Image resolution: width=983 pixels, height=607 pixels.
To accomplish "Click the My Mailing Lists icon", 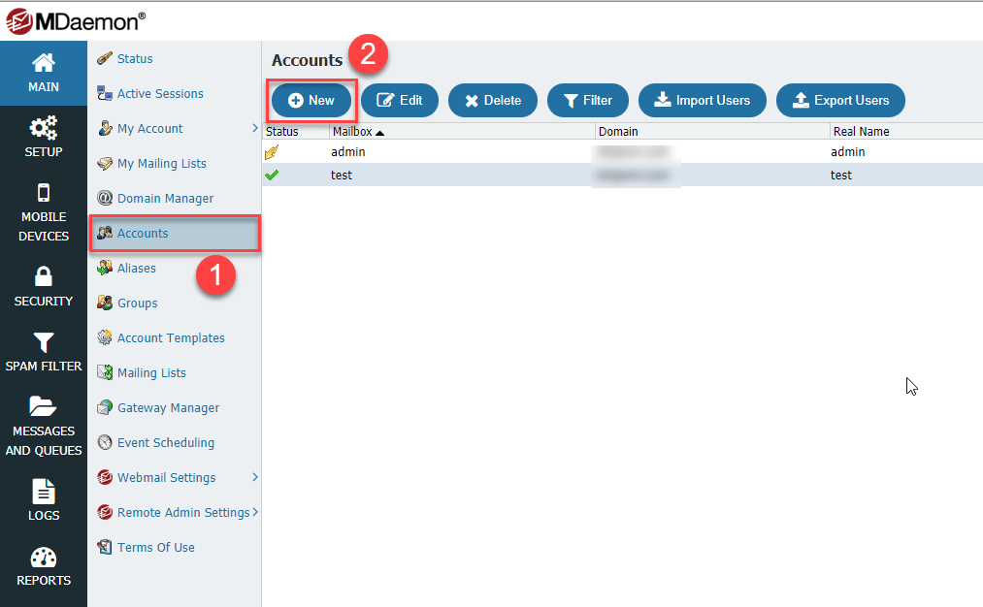I will 105,164.
